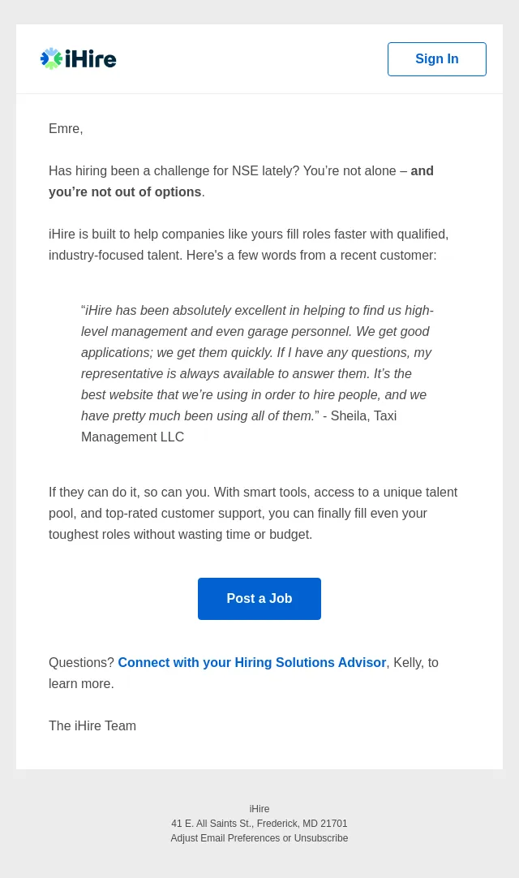Click 'The iHire Team' signature
The height and width of the screenshot is (878, 519).
(x=92, y=725)
